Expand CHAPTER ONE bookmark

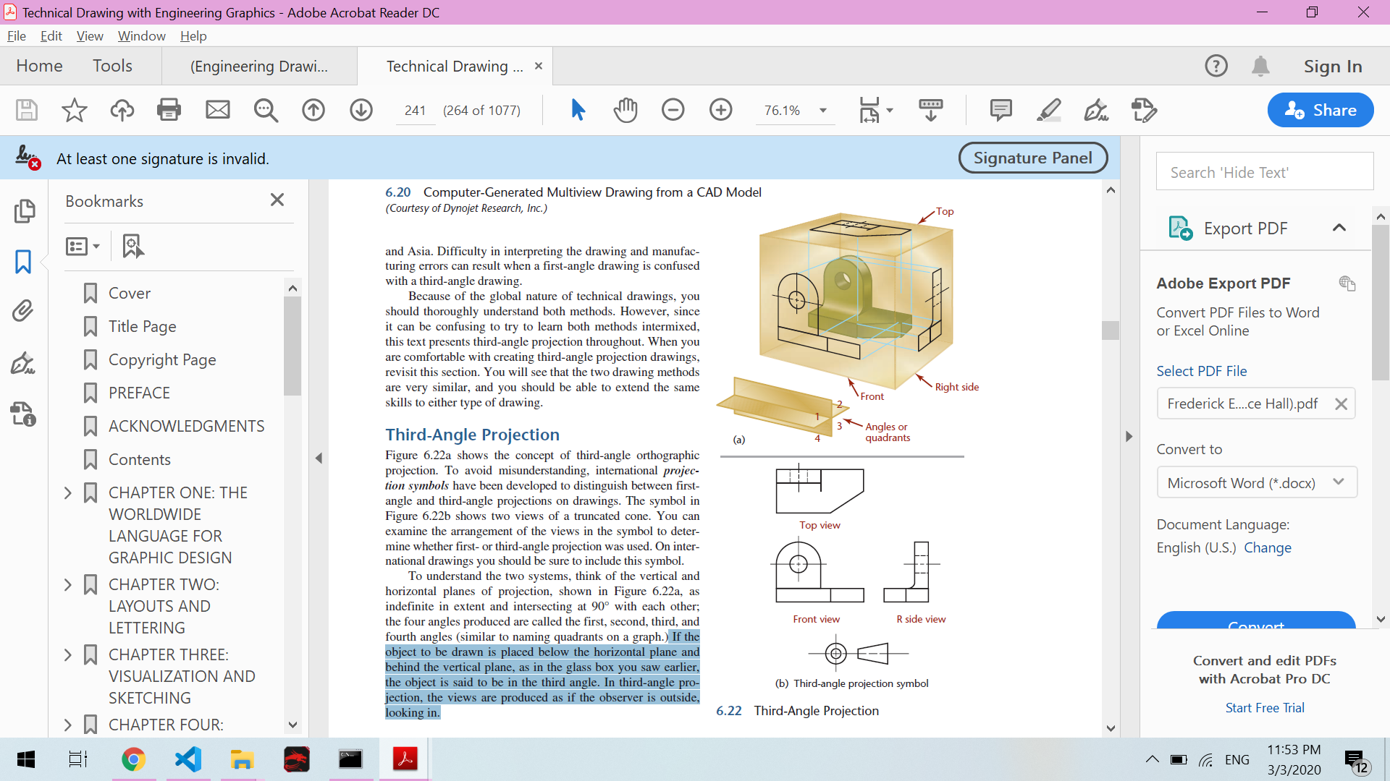click(68, 492)
